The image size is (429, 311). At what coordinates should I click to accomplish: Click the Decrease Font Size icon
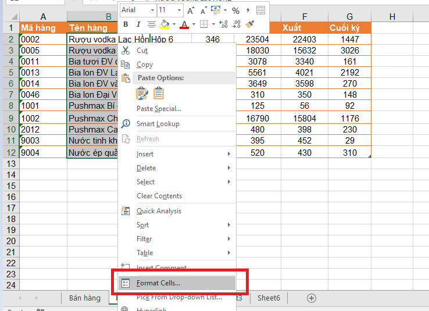pyautogui.click(x=202, y=10)
